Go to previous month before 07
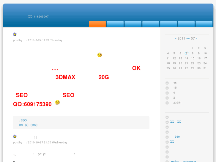The image size is (216, 162). point(189,39)
